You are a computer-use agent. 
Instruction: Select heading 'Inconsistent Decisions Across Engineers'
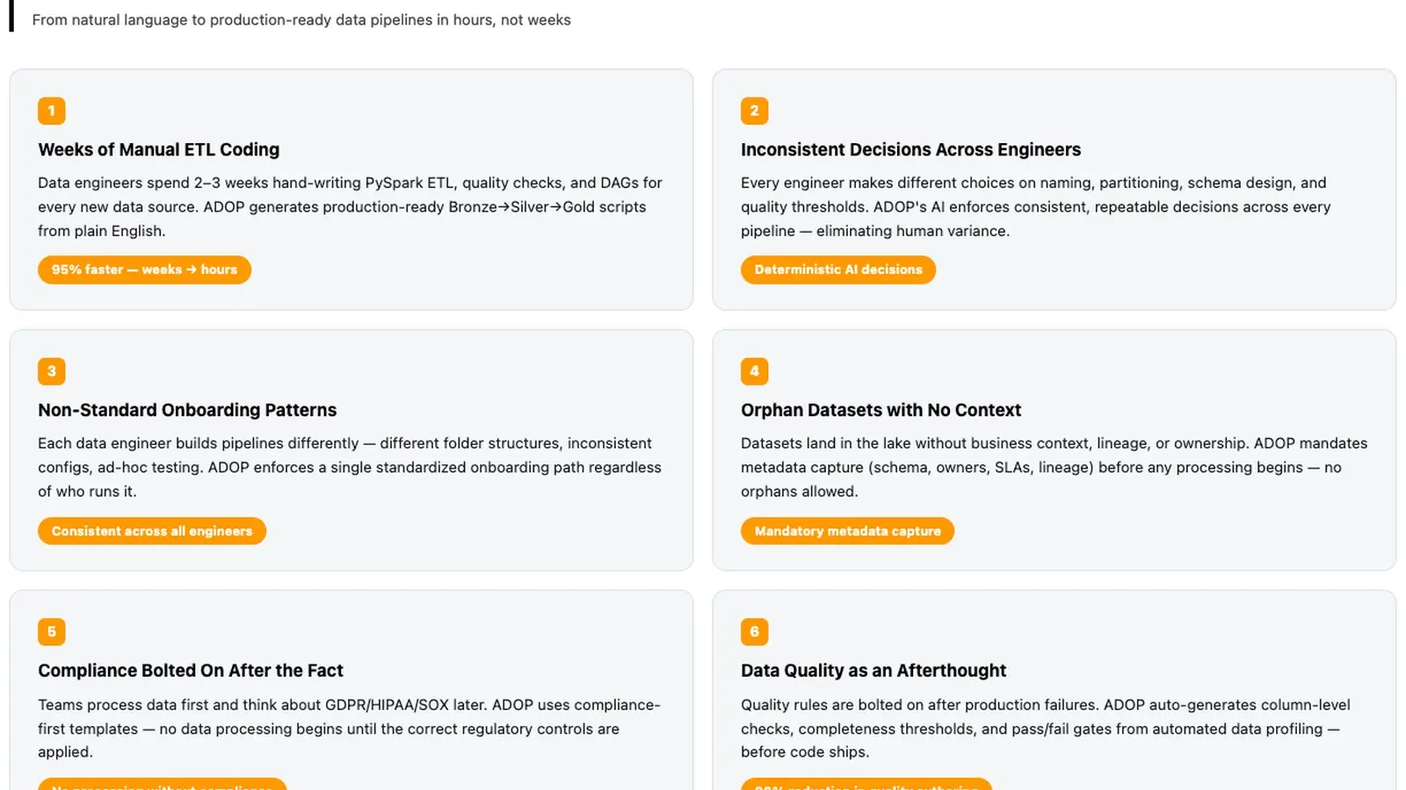910,150
